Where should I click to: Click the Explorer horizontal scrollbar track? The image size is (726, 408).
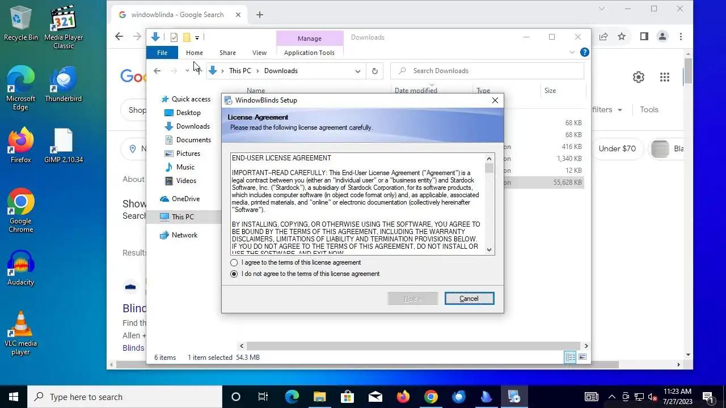coord(413,346)
